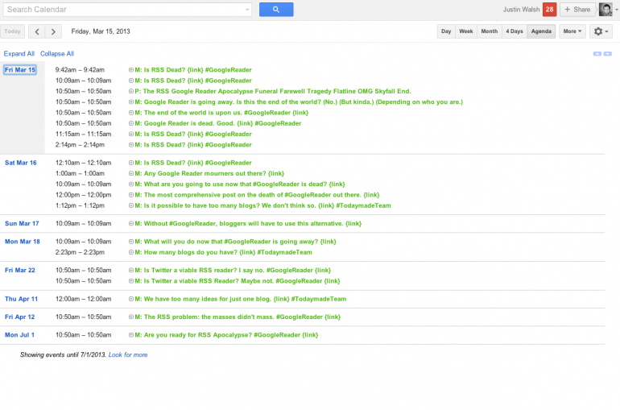Screen dimensions: 620x410
Task: Click the up scroll arrow icon at right
Action: click(597, 54)
